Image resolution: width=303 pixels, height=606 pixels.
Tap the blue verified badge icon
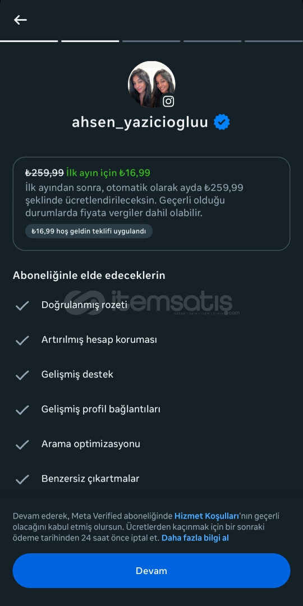[x=222, y=122]
